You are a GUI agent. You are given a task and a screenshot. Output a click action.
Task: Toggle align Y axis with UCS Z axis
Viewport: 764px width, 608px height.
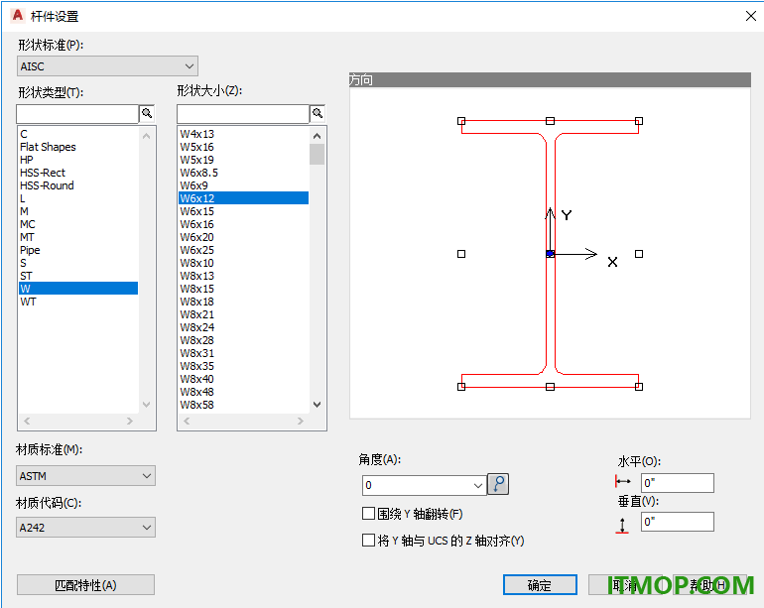(x=368, y=541)
